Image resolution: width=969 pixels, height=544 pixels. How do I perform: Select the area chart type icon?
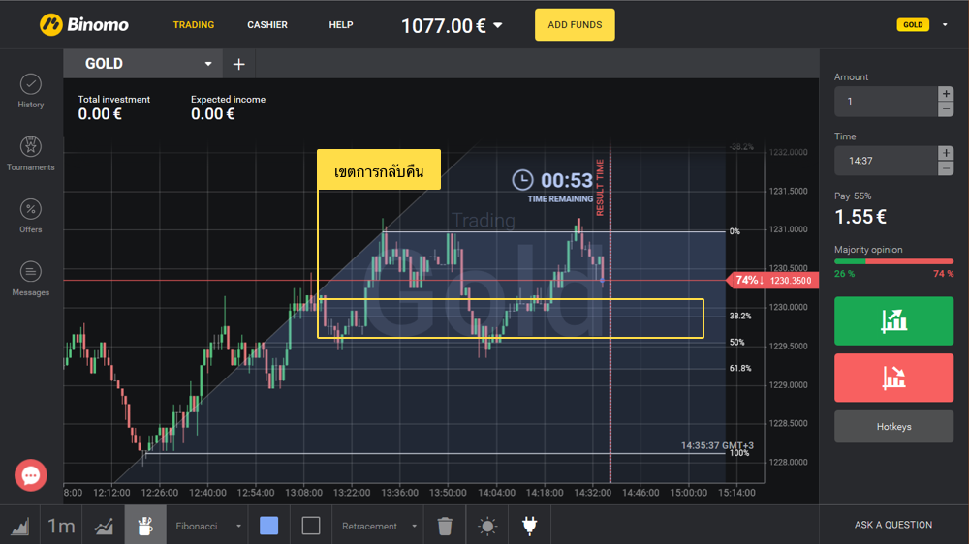click(x=19, y=526)
